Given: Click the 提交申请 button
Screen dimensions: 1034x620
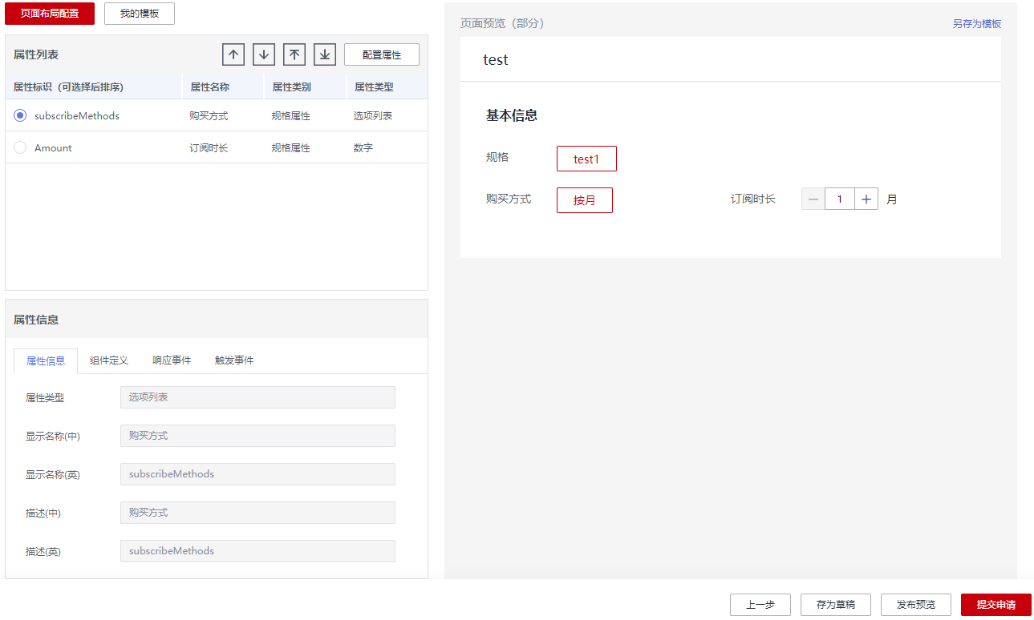Looking at the screenshot, I should (996, 605).
